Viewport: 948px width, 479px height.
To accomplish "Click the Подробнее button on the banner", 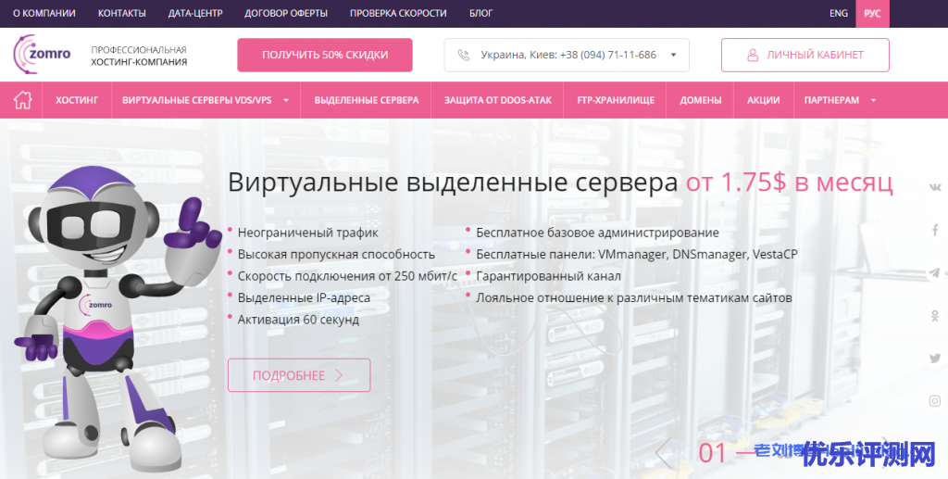I will (298, 375).
